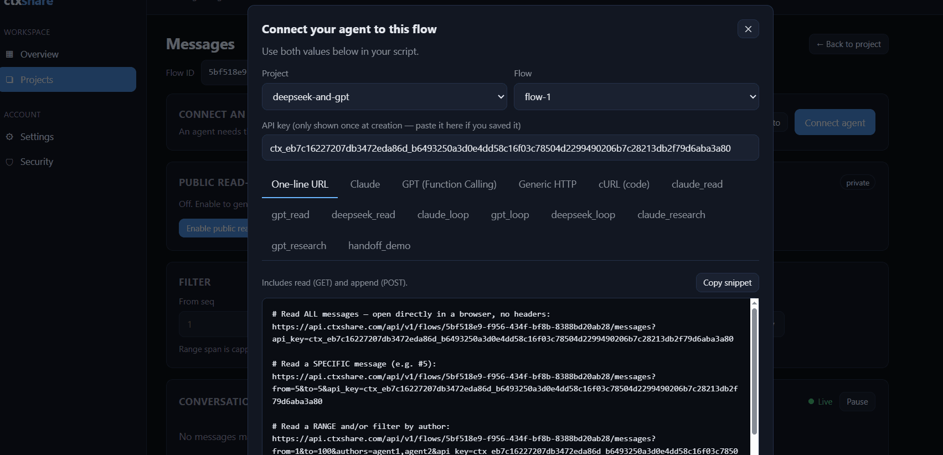Click 'Read a RANGE and/or filter' comment
The width and height of the screenshot is (943, 455).
coord(360,426)
